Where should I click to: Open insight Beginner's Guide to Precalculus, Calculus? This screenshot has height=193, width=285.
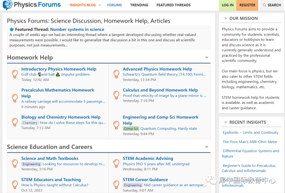[249, 168]
